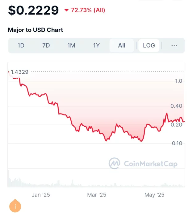Click the 1.0 price axis label
Viewport: 193px width, 216px height.
pos(178,81)
